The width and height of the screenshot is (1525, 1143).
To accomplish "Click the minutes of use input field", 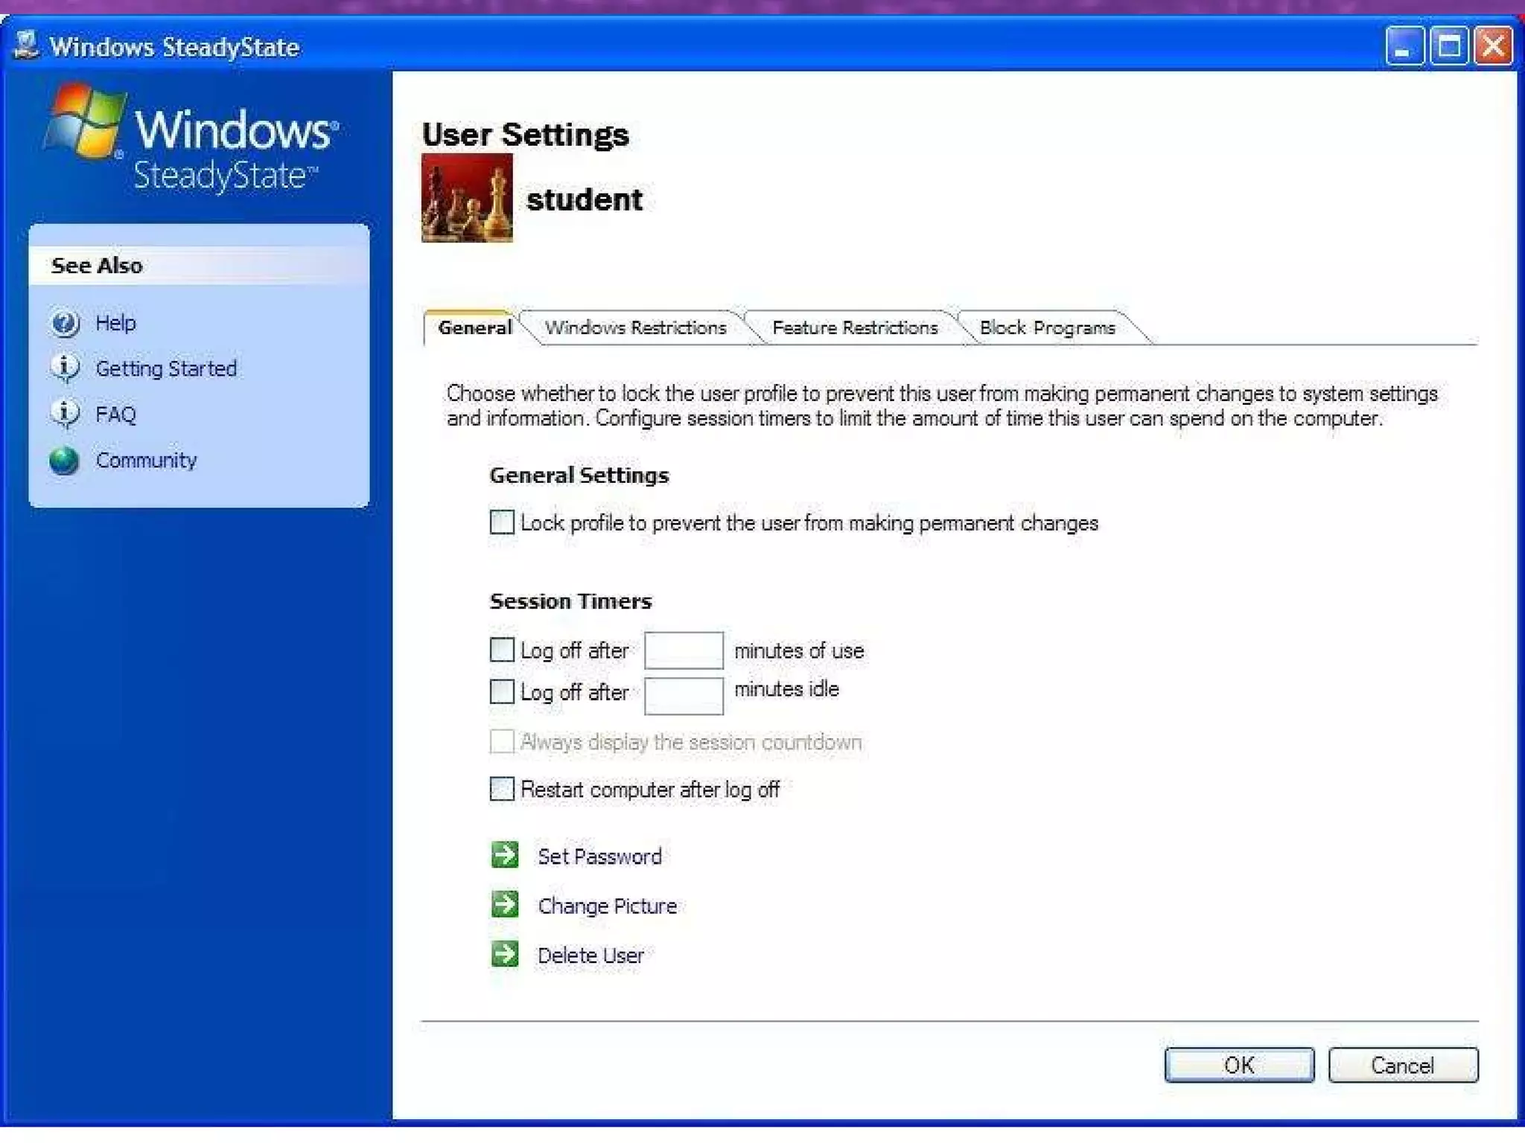I will 683,650.
